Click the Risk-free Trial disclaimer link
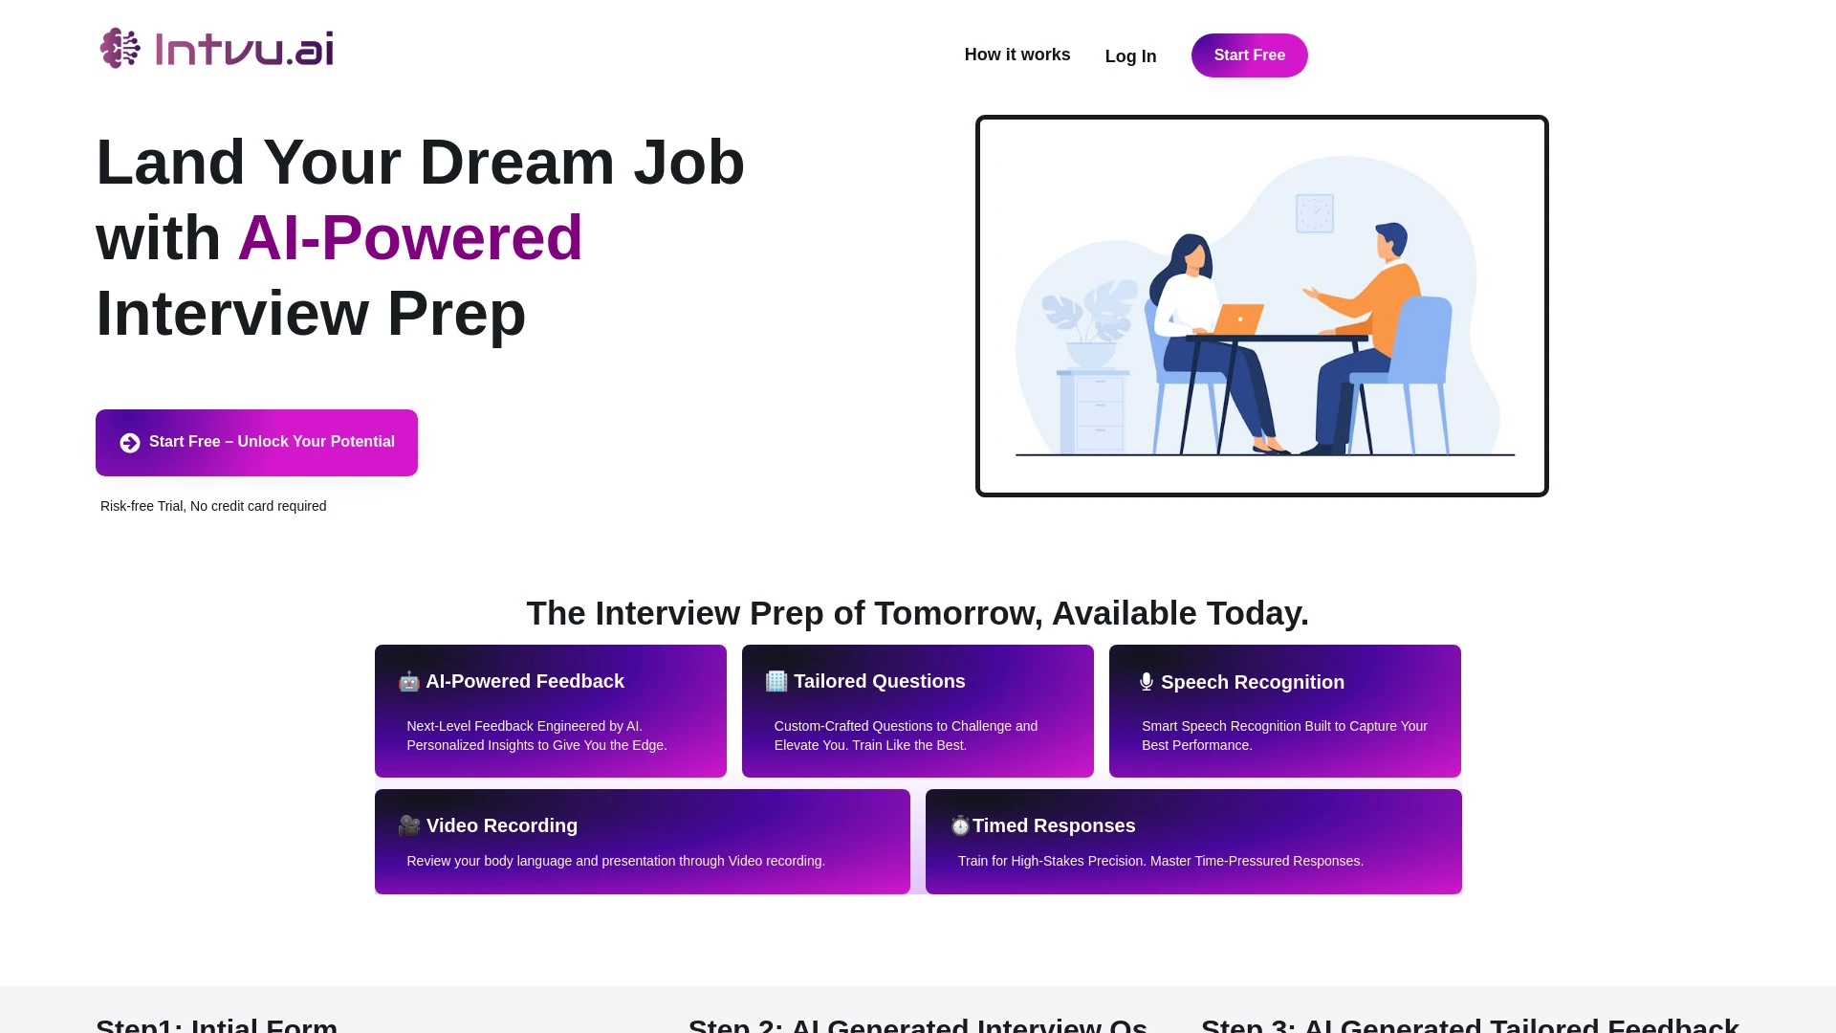 [213, 504]
